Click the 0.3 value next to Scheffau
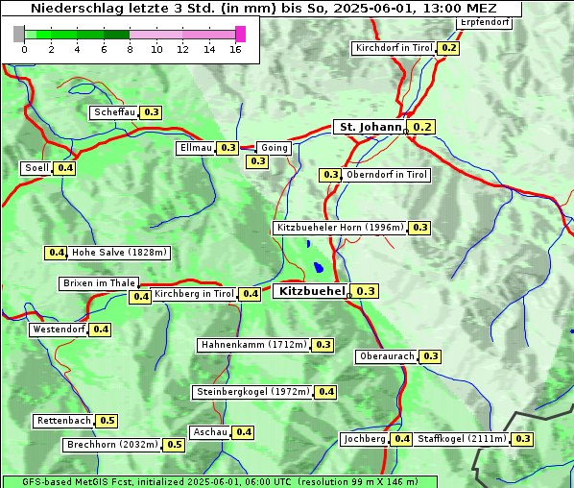 point(152,112)
